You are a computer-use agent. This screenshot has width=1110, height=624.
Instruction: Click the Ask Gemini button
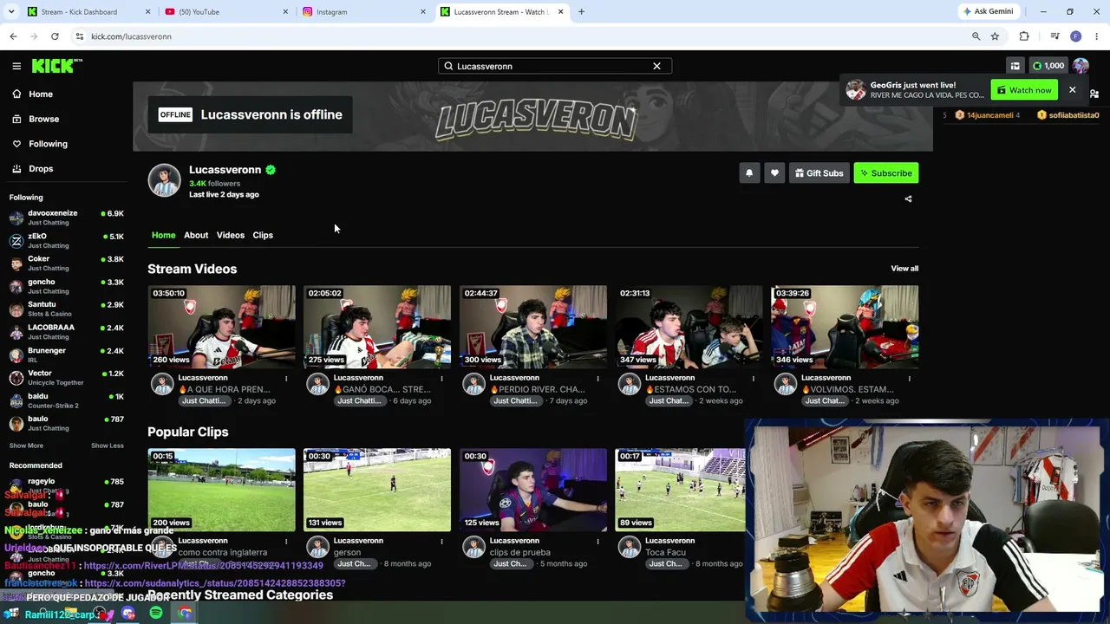click(x=988, y=11)
